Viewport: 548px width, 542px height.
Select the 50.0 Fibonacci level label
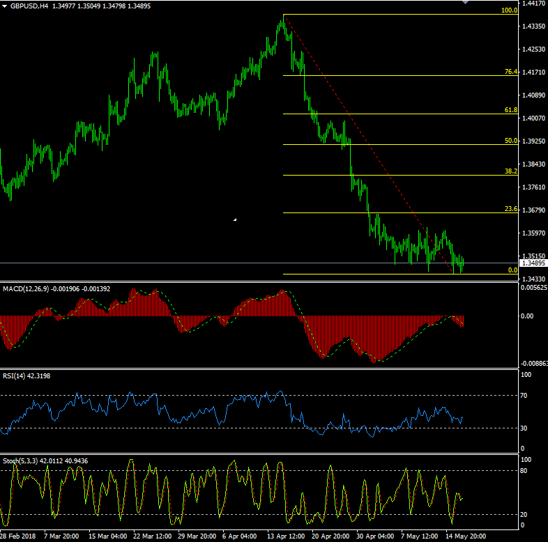click(510, 141)
